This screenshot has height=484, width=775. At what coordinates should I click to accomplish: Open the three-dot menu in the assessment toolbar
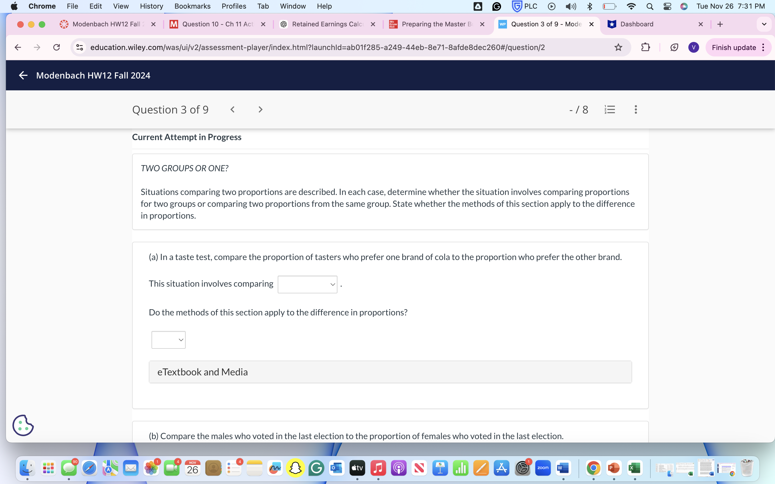[635, 109]
